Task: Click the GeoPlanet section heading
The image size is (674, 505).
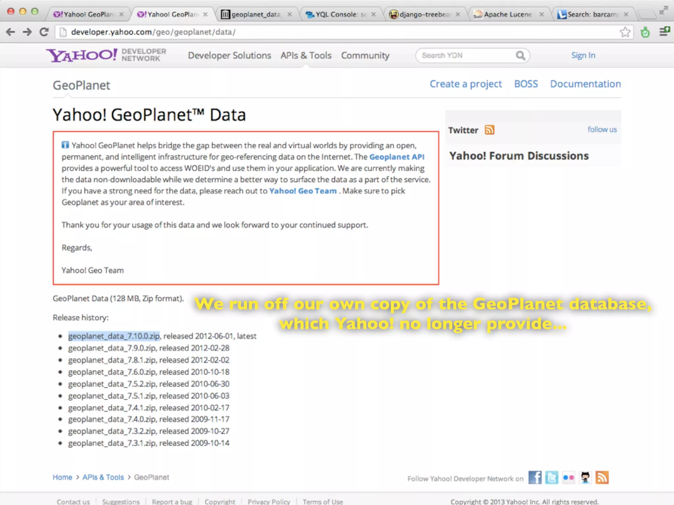Action: coord(81,85)
